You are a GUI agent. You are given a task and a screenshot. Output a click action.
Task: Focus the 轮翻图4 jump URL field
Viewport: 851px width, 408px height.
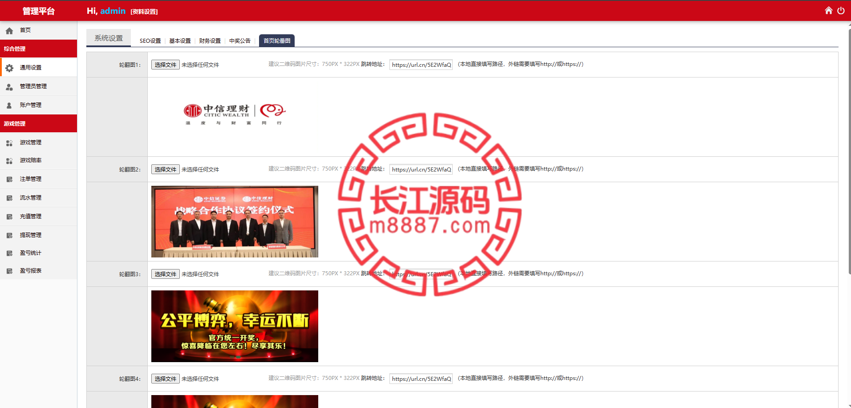[x=421, y=379]
